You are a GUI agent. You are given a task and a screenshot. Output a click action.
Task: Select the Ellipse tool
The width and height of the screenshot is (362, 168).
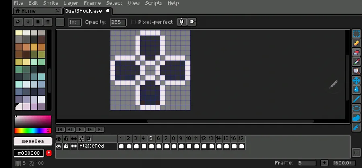356,108
